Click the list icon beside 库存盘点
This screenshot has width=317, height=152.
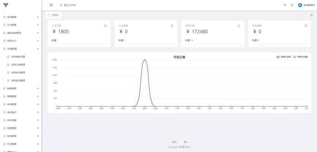[x=4, y=112]
